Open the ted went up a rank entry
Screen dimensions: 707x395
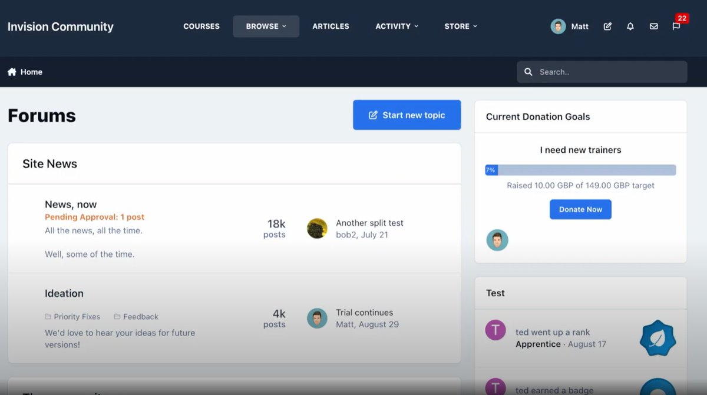(x=553, y=332)
